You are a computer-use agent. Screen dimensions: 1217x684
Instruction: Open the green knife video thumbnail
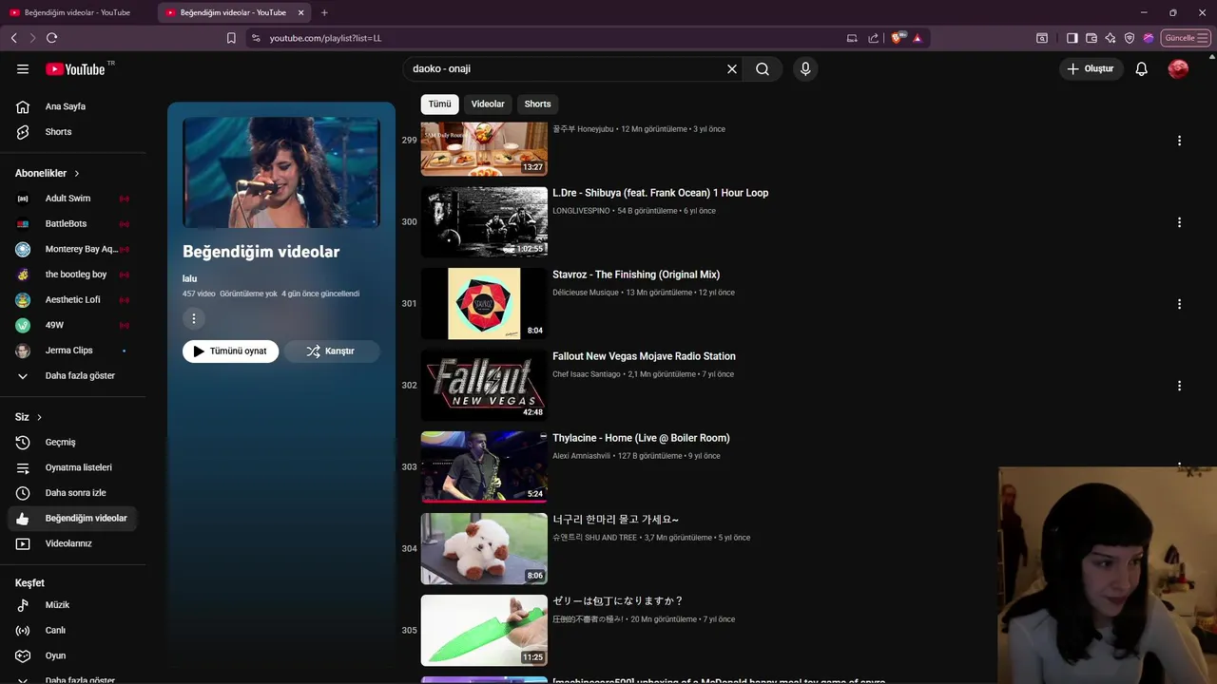(x=484, y=630)
